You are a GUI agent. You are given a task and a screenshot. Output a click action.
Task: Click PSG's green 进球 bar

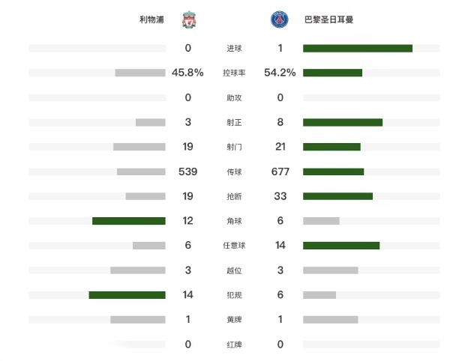coord(358,48)
